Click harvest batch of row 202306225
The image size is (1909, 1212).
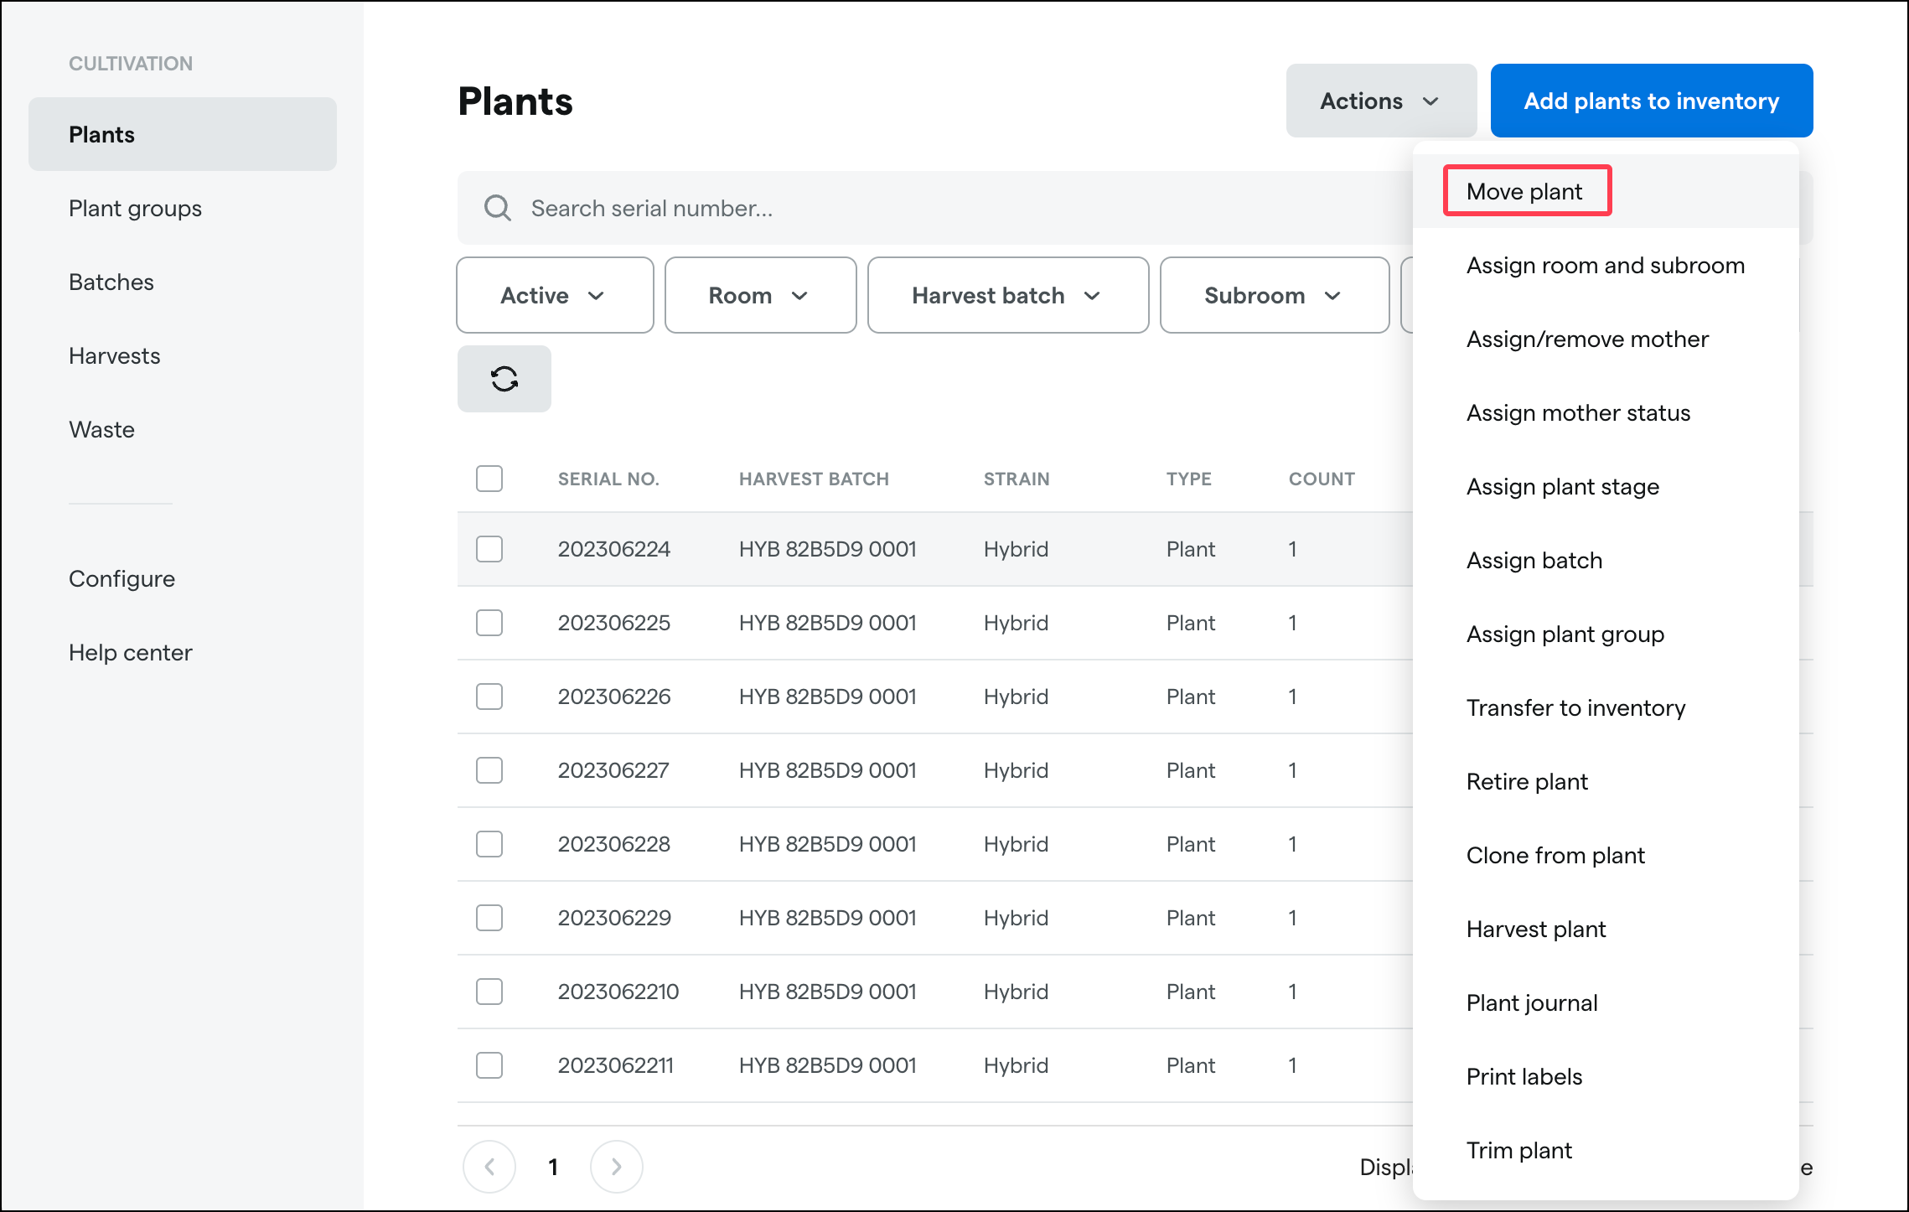tap(828, 623)
